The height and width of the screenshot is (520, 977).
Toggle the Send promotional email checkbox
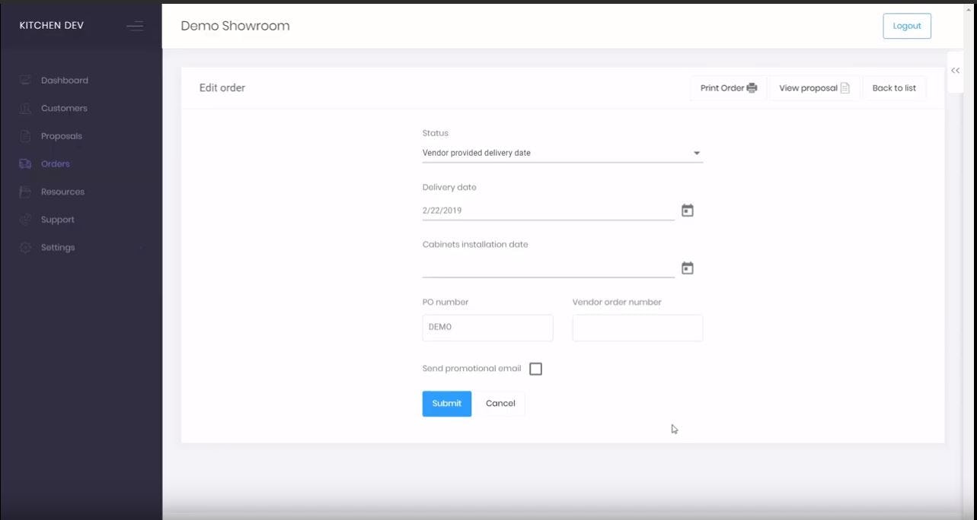[535, 368]
